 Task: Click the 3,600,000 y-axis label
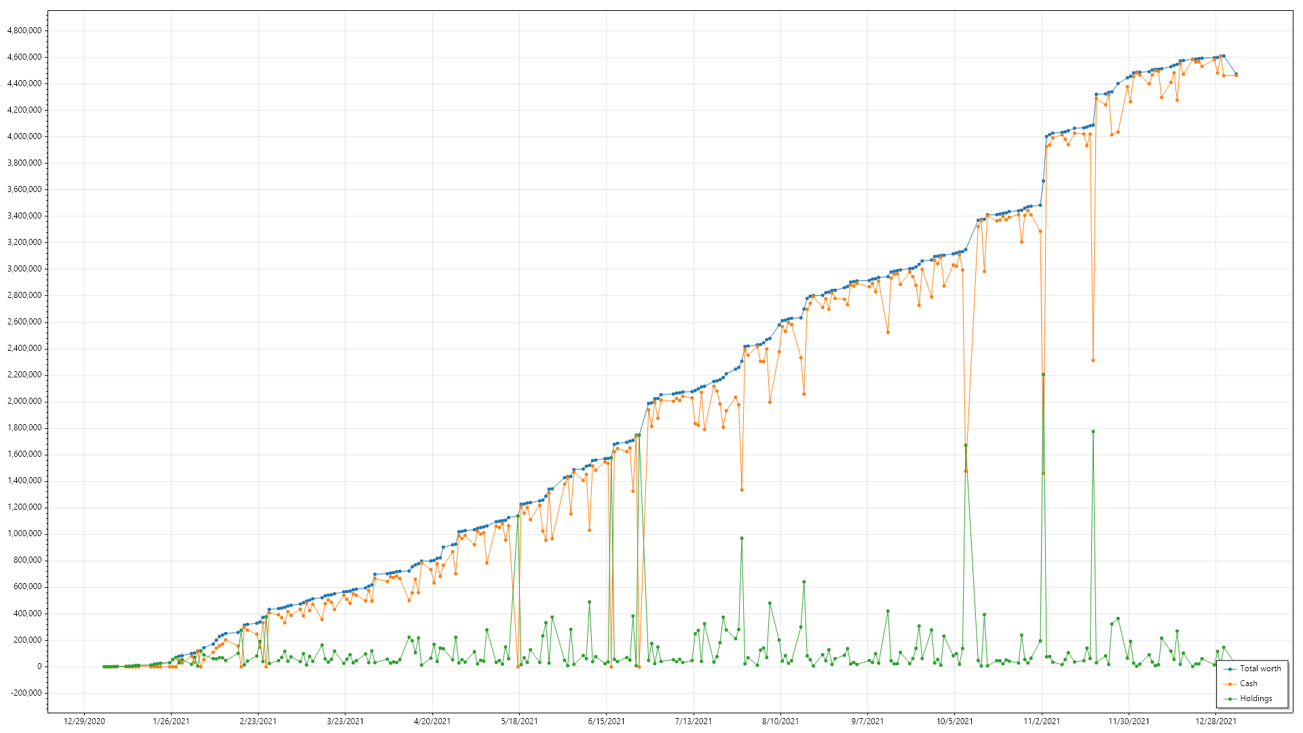24,189
